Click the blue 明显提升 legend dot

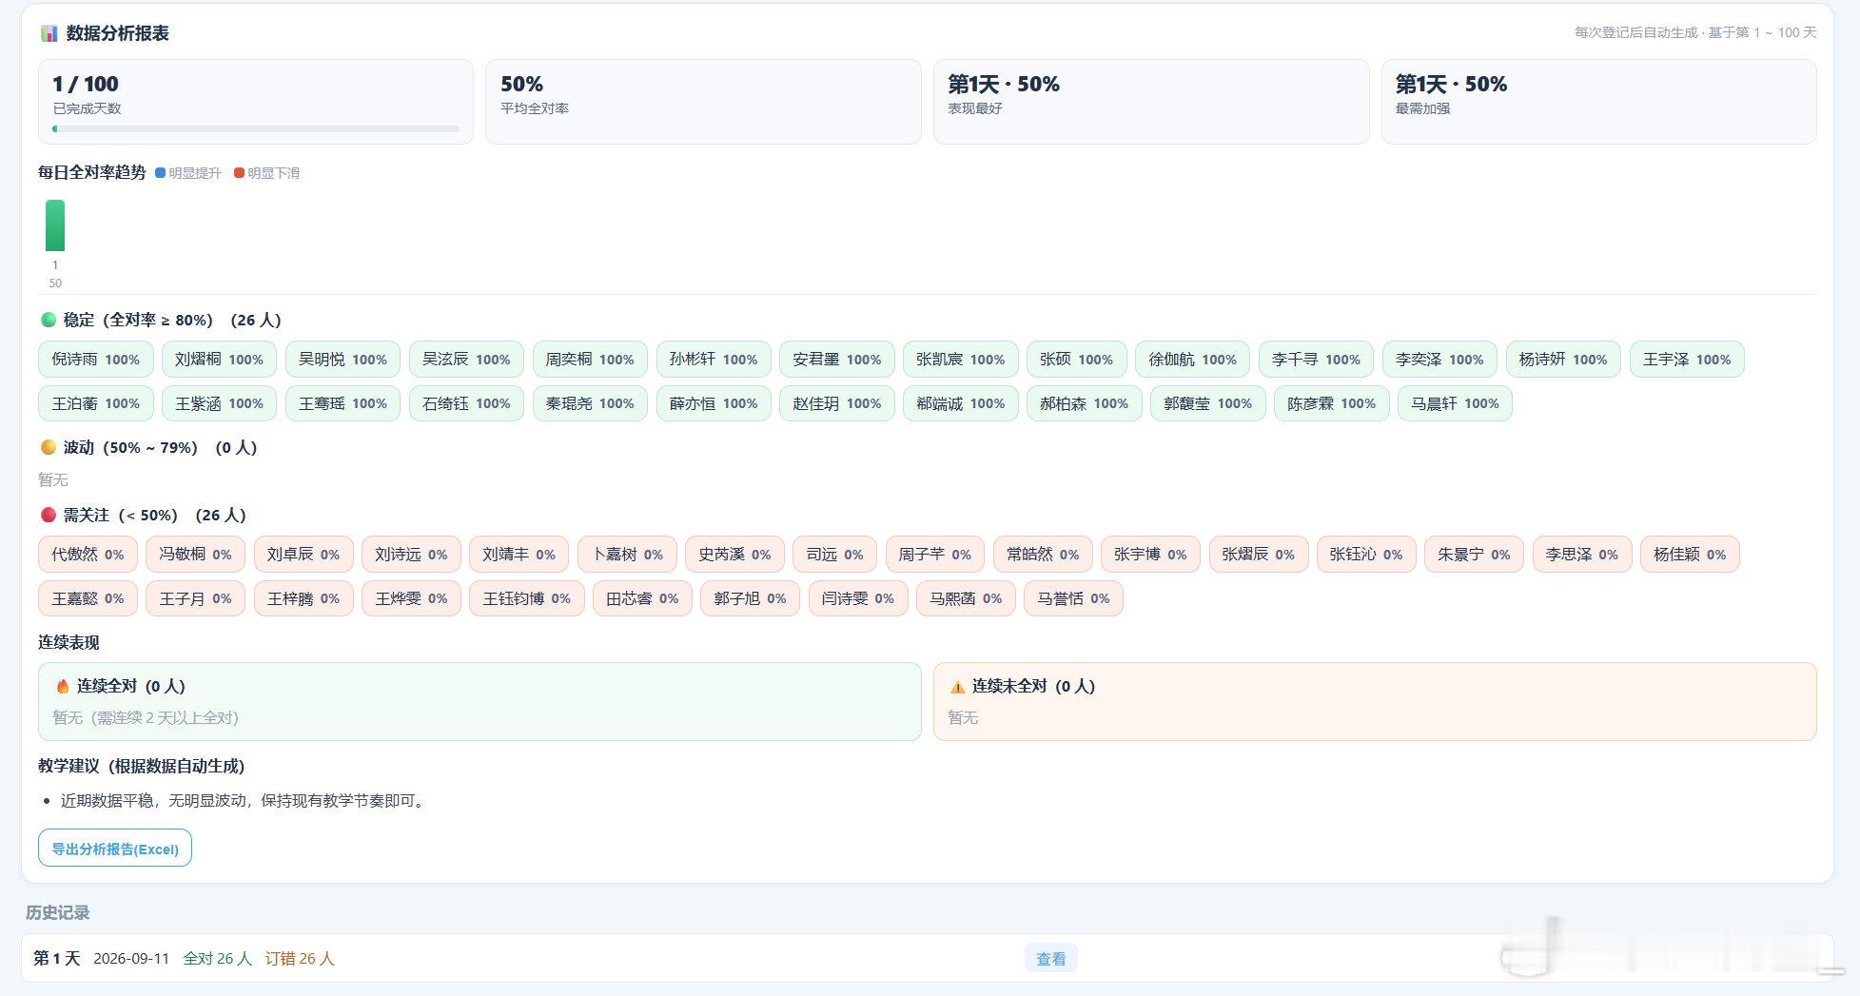tap(161, 173)
